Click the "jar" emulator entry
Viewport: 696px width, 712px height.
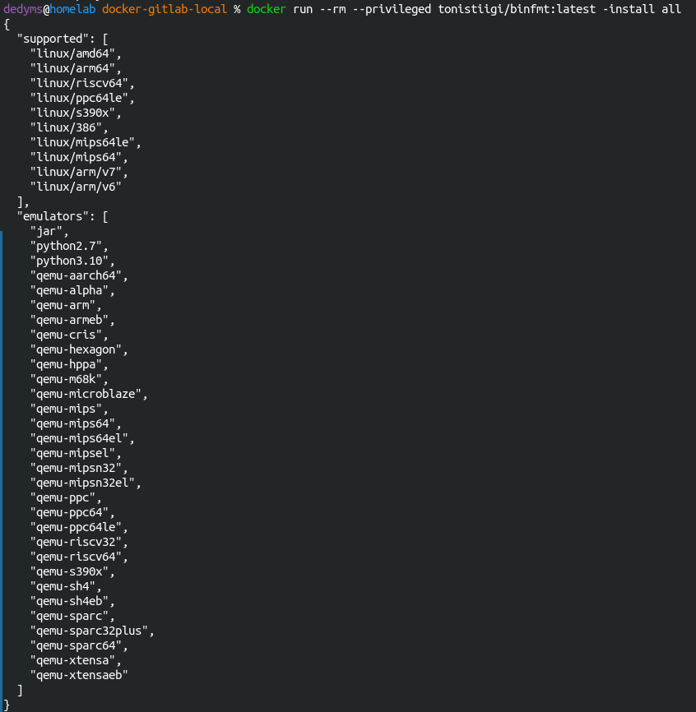click(46, 231)
